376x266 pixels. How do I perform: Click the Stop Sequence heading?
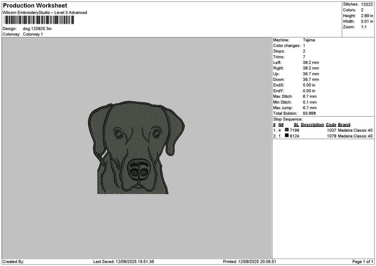[288, 119]
